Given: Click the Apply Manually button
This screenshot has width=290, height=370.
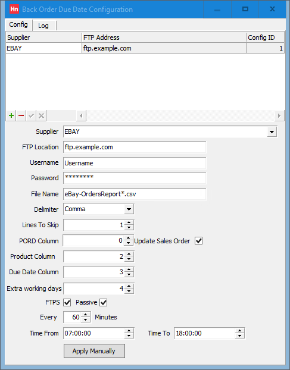Looking at the screenshot, I should point(94,351).
